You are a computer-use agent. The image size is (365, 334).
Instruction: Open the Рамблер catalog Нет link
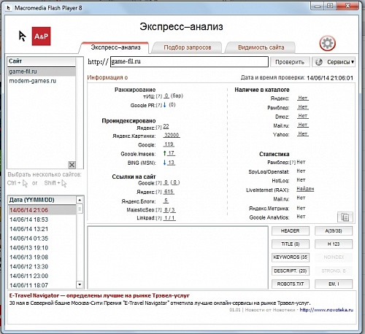tap(303, 107)
